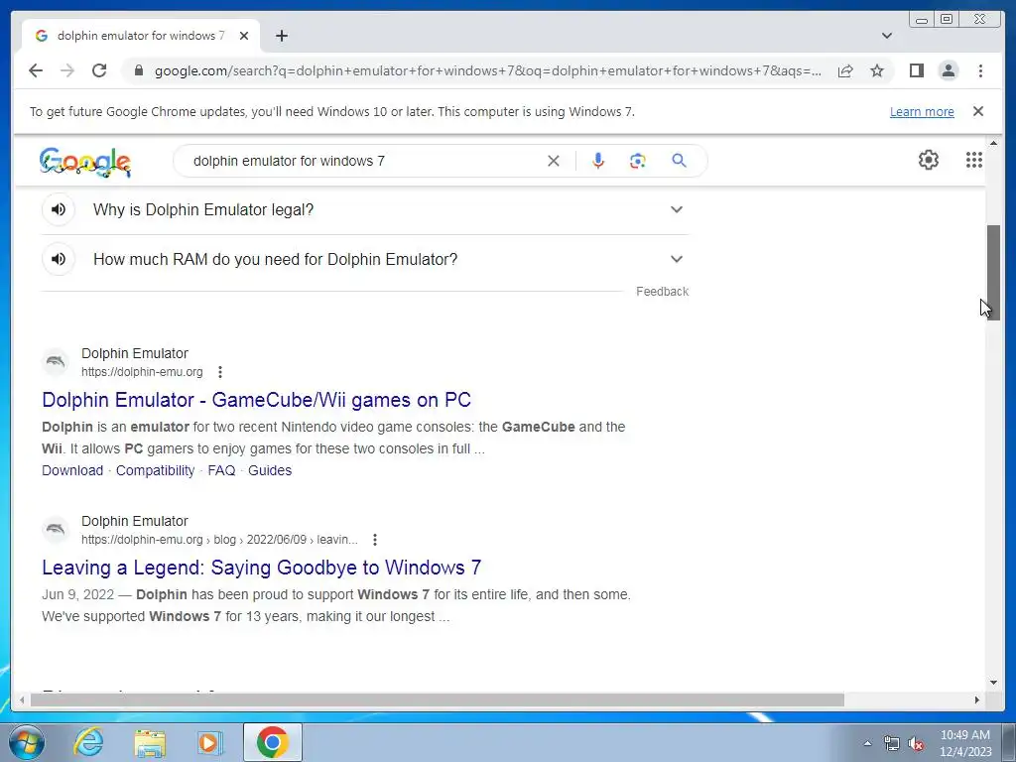1016x762 pixels.
Task: Clear the search box text
Action: 554,161
